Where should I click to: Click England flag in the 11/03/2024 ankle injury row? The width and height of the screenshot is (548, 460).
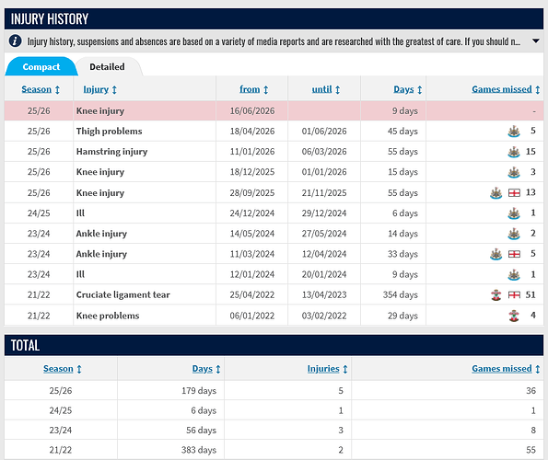tap(514, 254)
